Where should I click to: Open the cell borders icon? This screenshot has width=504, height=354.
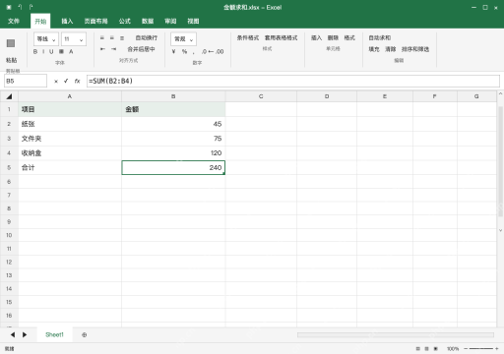tap(61, 51)
